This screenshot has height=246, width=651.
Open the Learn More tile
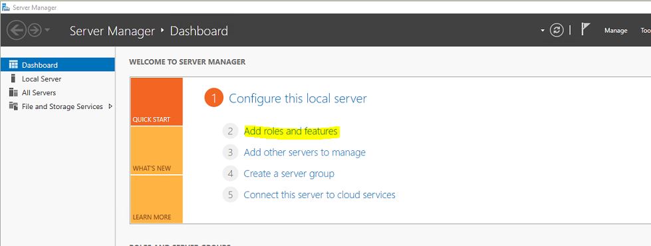[156, 199]
